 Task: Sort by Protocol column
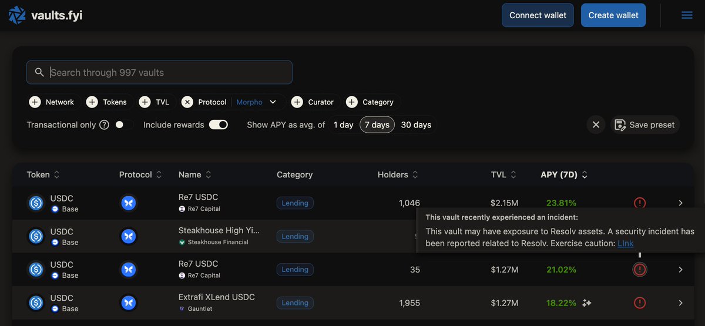pyautogui.click(x=159, y=174)
